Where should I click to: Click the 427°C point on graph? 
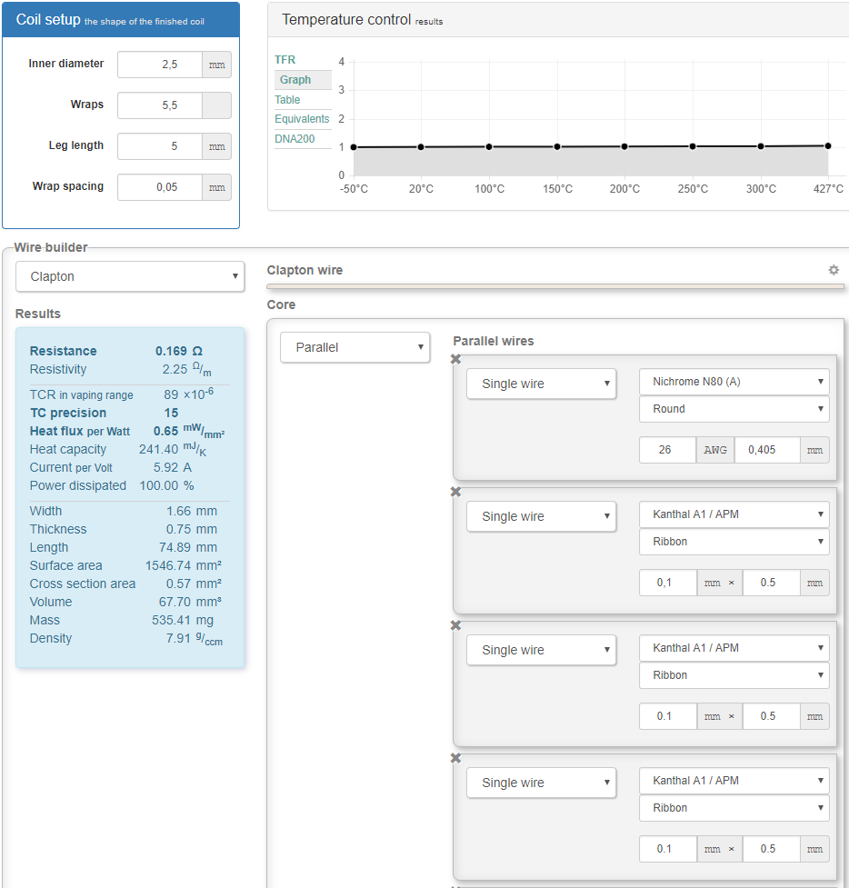coord(828,145)
